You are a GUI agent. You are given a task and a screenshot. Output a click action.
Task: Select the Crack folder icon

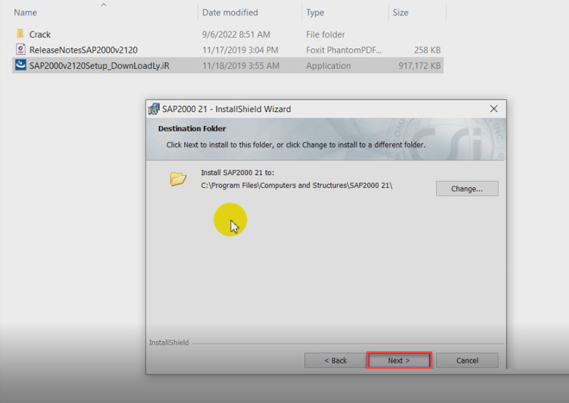coord(20,34)
